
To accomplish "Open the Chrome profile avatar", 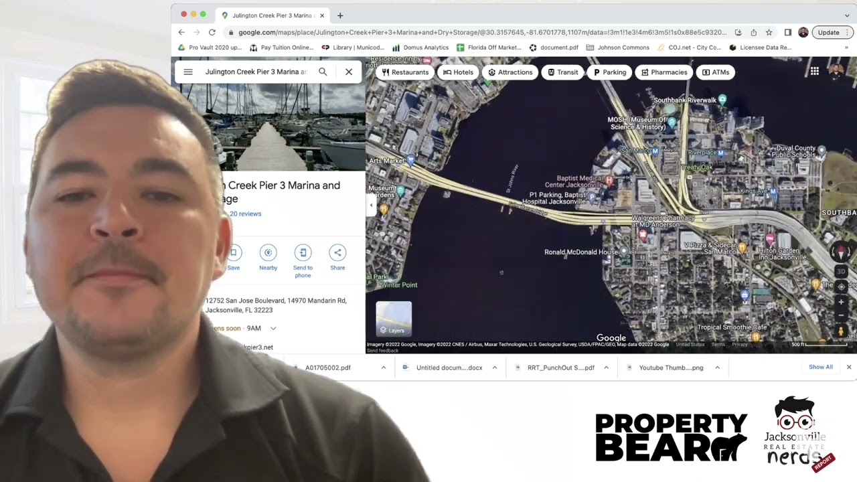I will (x=803, y=32).
